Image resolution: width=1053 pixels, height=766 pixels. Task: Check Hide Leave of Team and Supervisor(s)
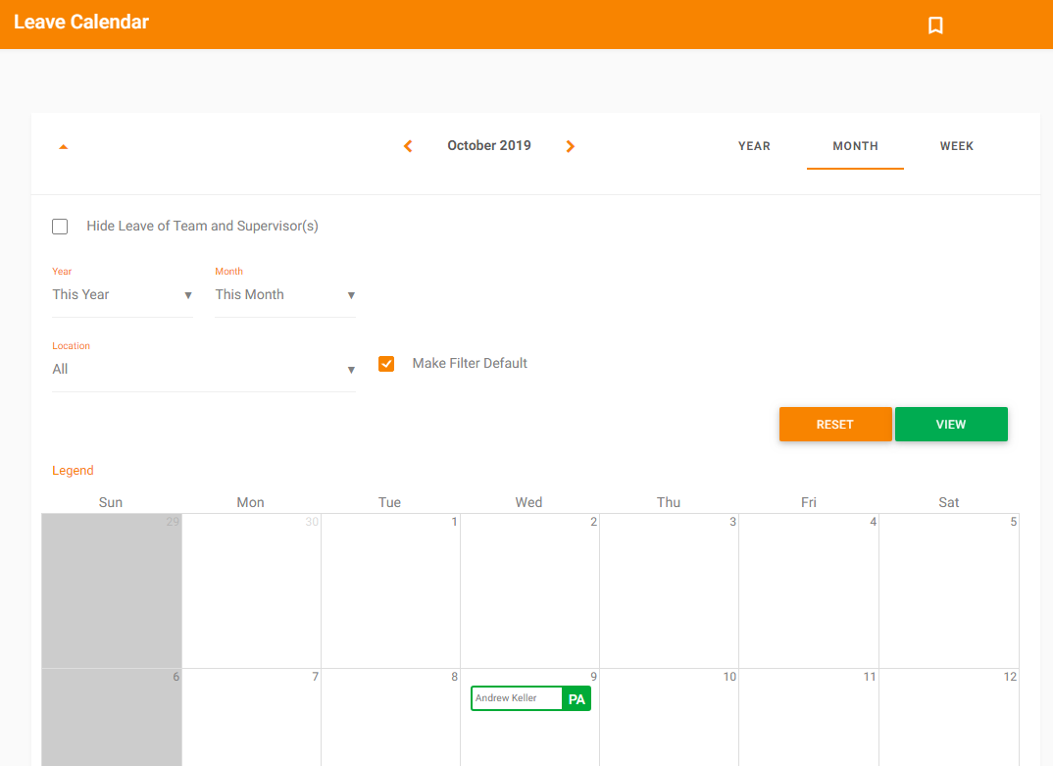60,227
